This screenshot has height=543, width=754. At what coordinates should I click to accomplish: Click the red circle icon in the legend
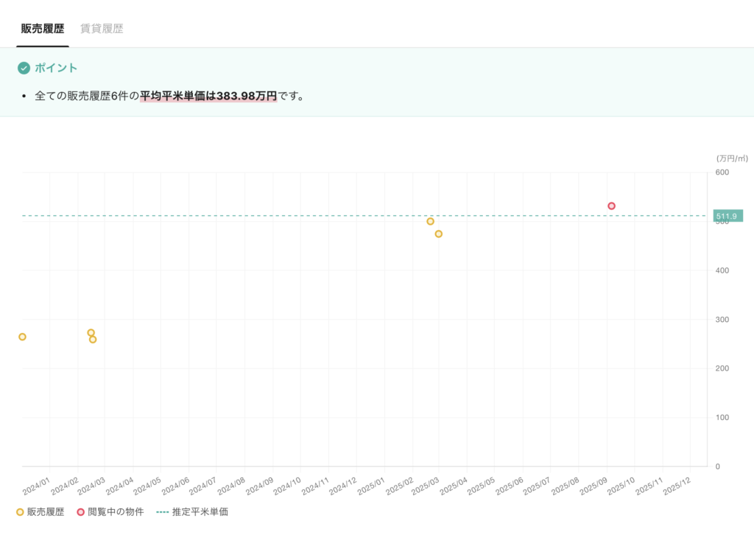point(80,511)
